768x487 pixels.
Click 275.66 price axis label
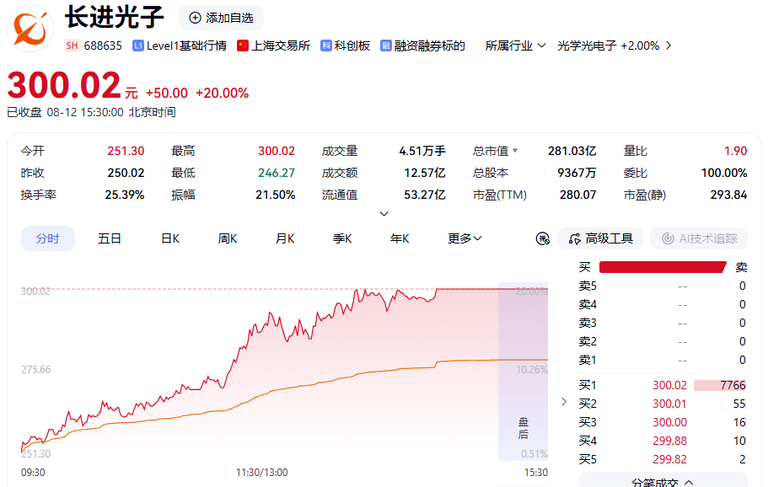[x=35, y=370]
